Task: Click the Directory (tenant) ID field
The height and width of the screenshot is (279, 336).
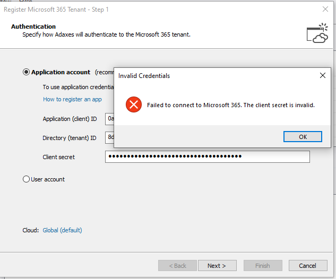Action: [x=109, y=138]
